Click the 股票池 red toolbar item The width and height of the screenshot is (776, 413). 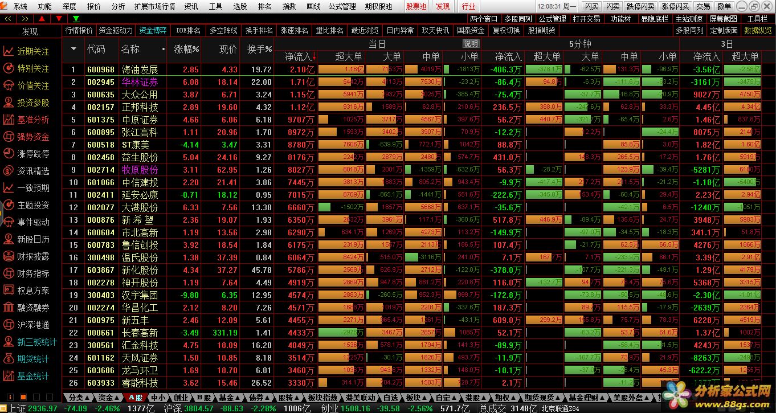[x=416, y=6]
